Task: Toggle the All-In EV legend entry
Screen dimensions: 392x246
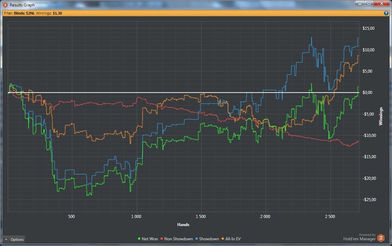Action: point(231,239)
